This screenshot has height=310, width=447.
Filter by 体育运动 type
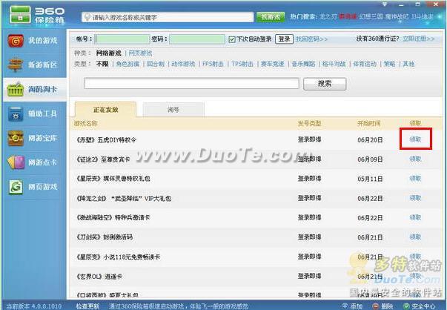(x=365, y=64)
